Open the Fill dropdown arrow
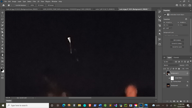 pyautogui.click(x=190, y=69)
